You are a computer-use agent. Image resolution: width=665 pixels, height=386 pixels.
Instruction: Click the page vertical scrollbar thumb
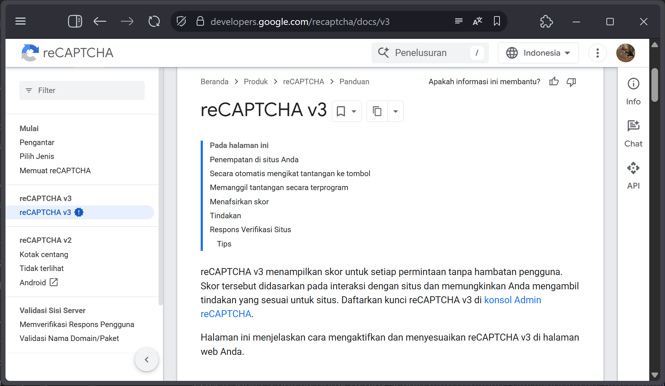point(655,85)
